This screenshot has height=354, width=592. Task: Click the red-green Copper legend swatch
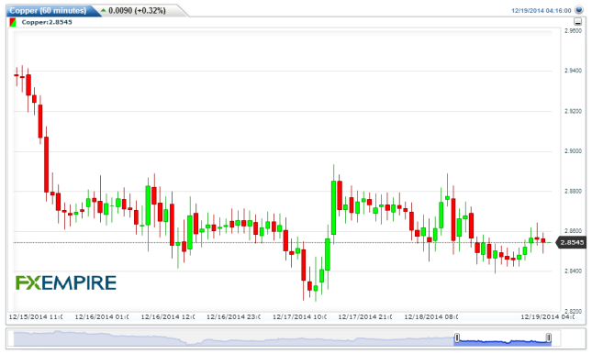click(13, 22)
